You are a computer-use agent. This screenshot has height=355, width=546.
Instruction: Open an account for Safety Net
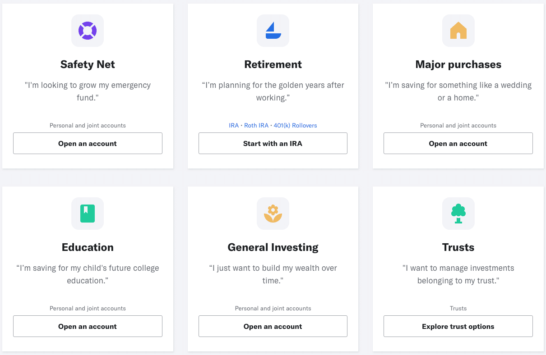tap(88, 143)
